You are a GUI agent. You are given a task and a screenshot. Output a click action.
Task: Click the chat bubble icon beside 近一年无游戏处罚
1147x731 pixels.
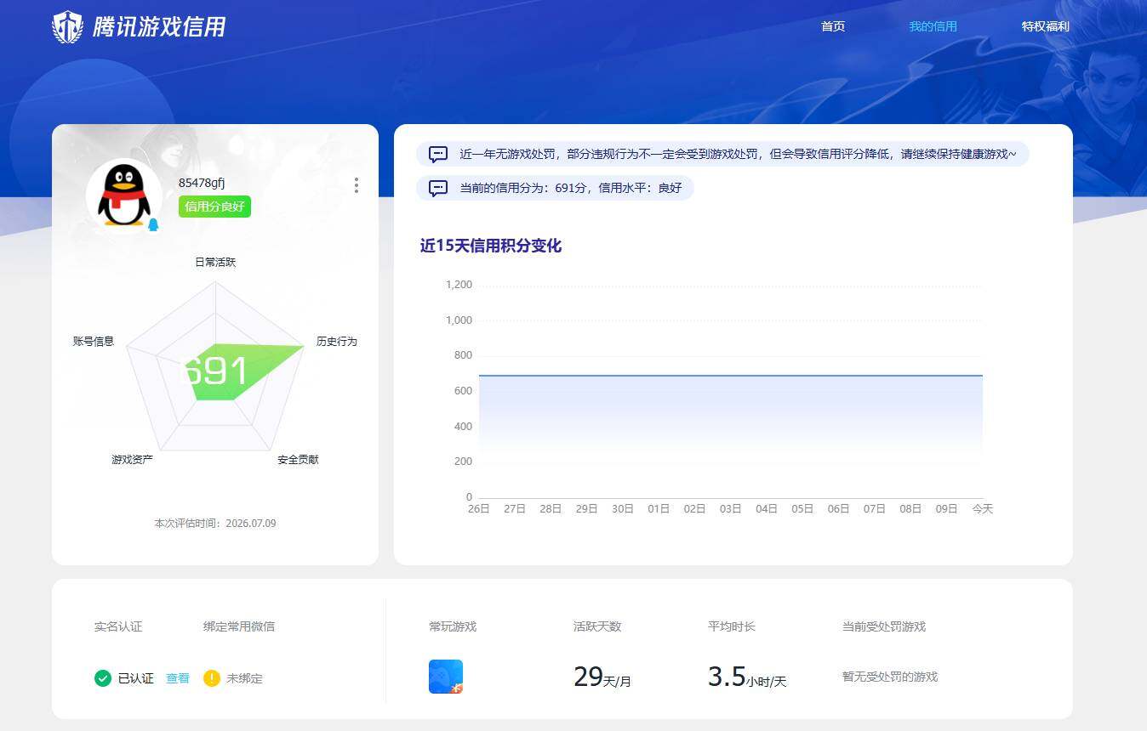438,155
